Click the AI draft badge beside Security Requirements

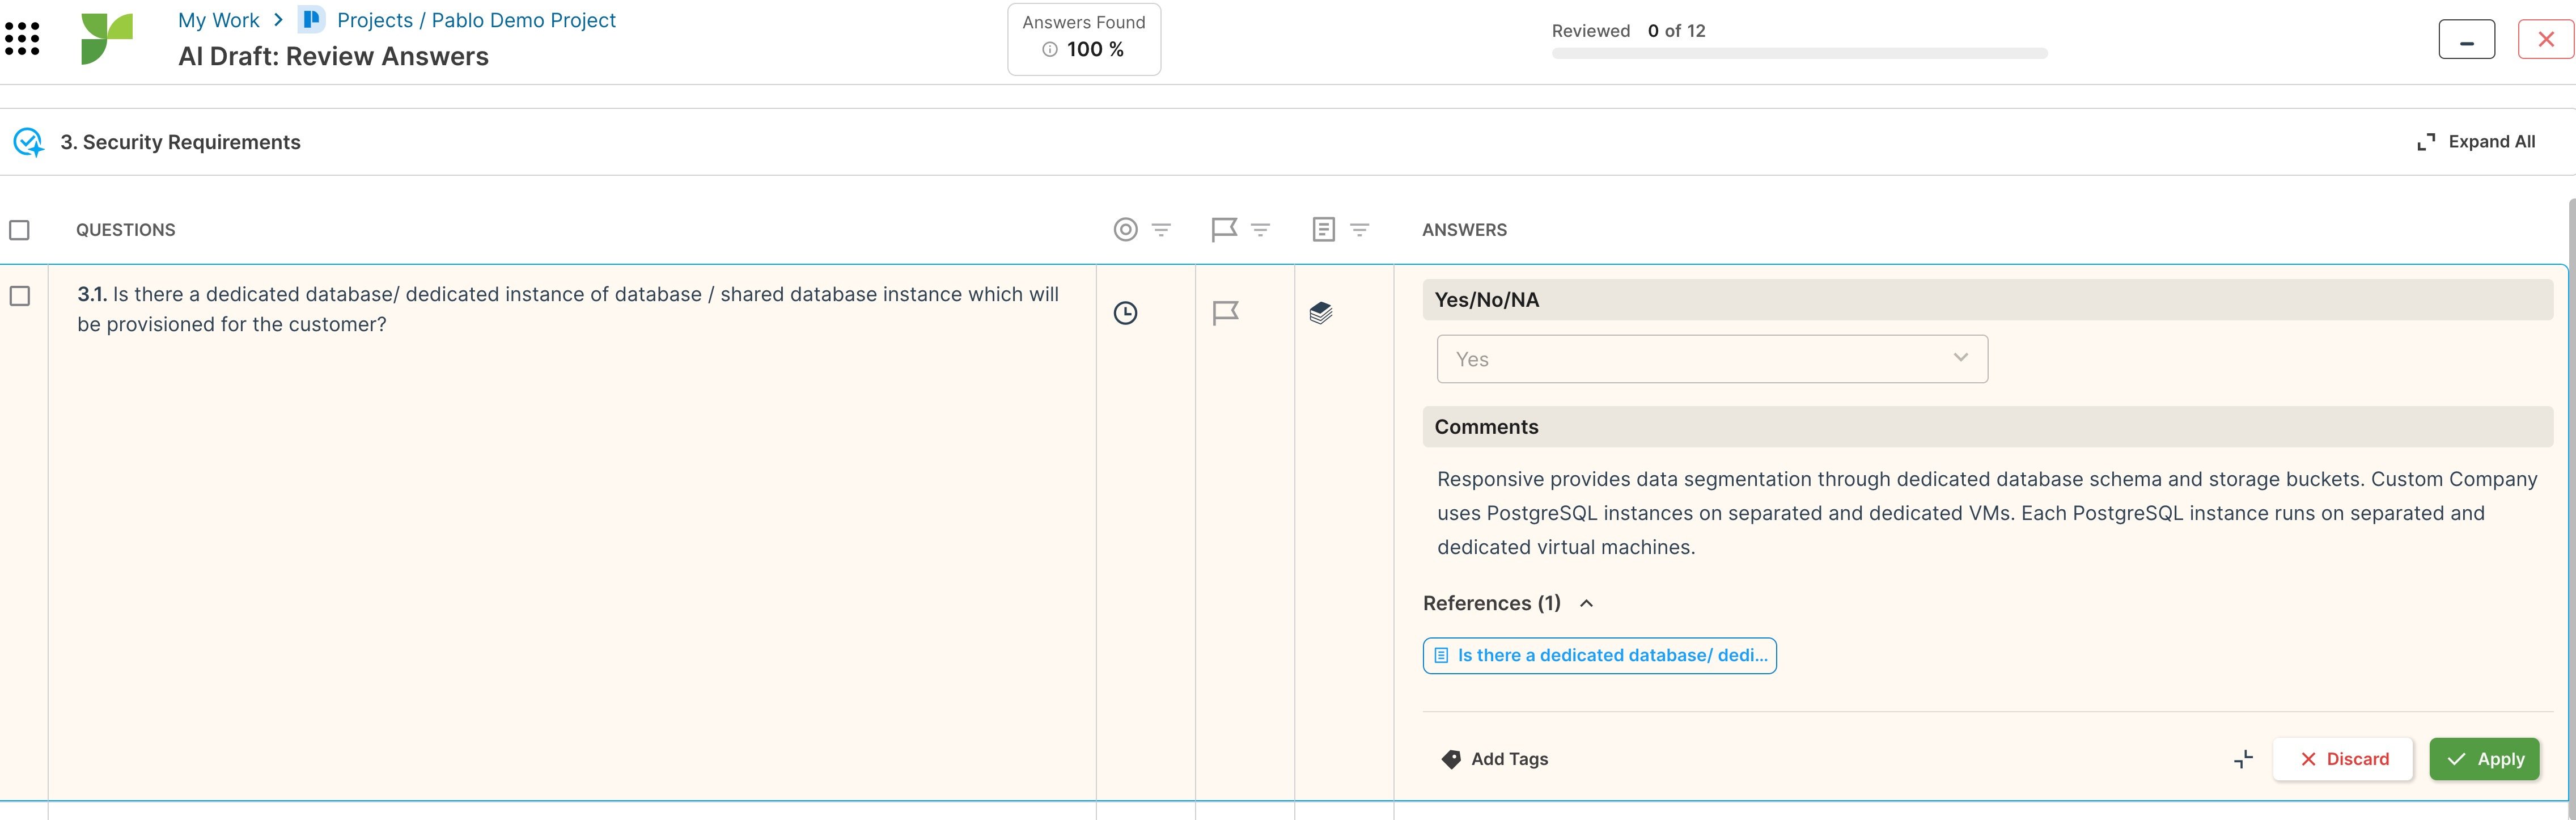tap(27, 142)
